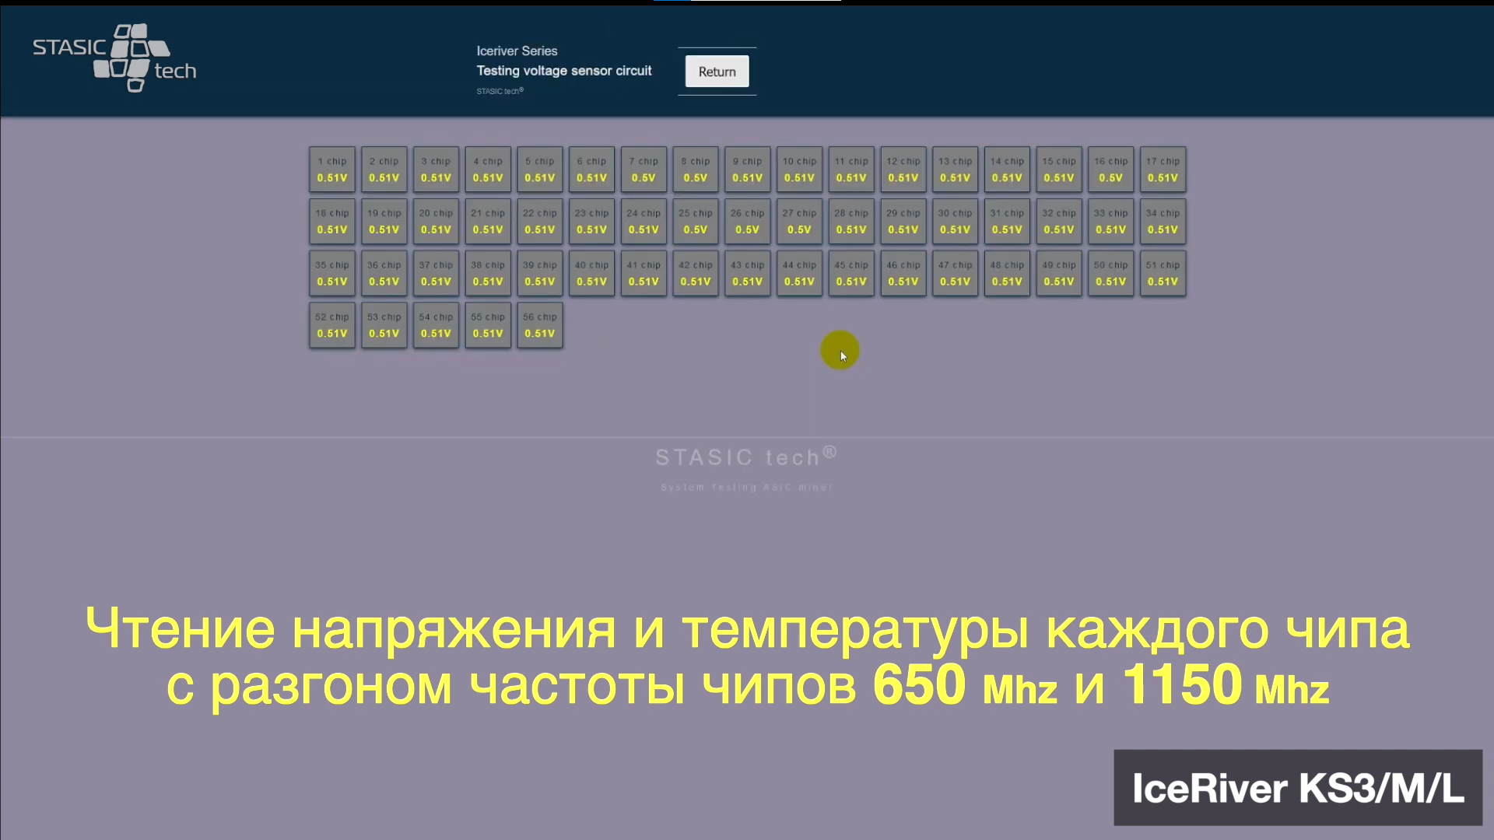This screenshot has width=1494, height=840.
Task: Select the 20 chip tile
Action: pos(436,222)
